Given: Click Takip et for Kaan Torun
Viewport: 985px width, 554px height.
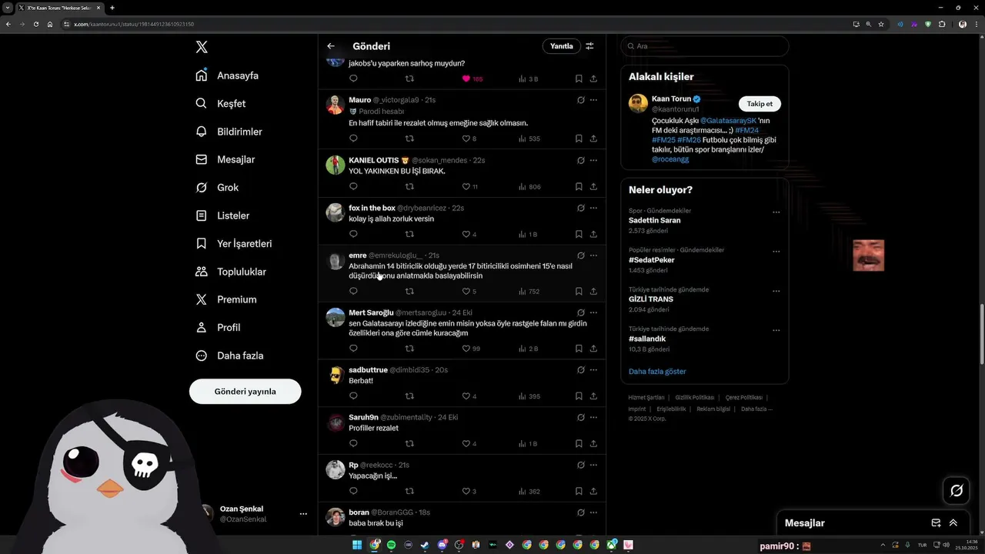Looking at the screenshot, I should pos(760,104).
